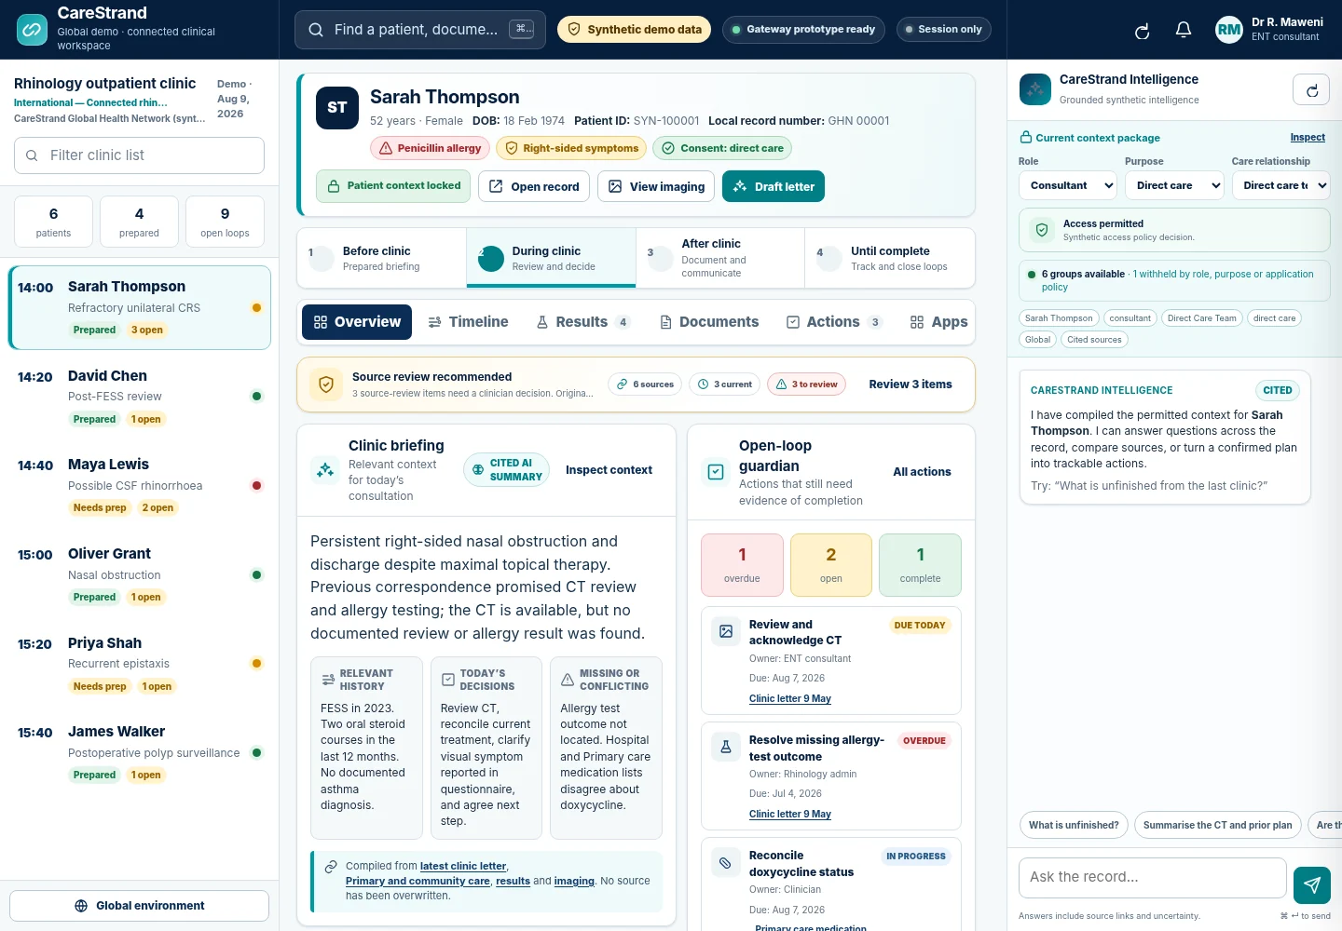Click All actions in Open-loop guardian
Viewport: 1342px width, 931px height.
click(x=922, y=472)
